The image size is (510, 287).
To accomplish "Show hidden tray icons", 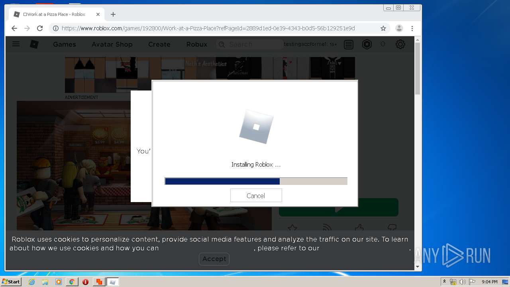I will tap(444, 282).
